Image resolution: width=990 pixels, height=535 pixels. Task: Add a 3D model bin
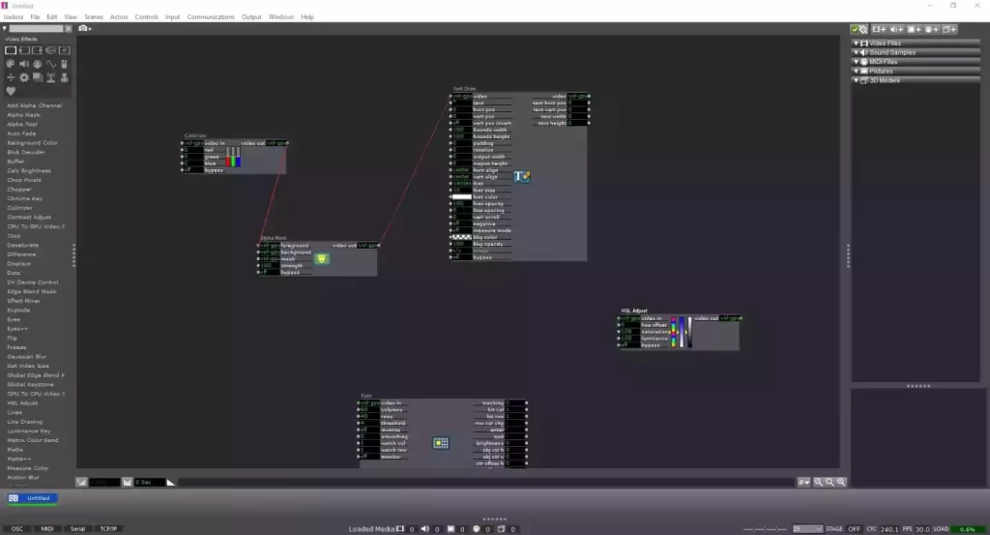[x=949, y=29]
